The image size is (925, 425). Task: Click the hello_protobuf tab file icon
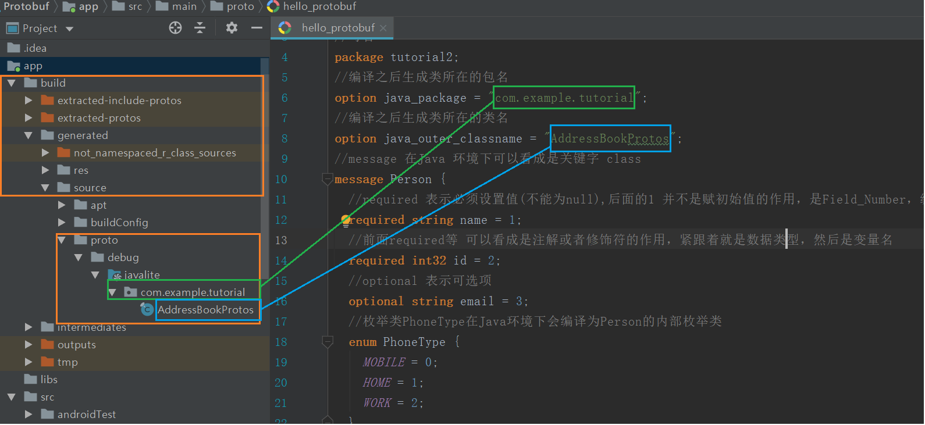[285, 28]
